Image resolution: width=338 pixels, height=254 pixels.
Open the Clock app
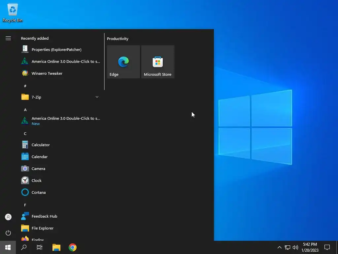click(x=60, y=180)
